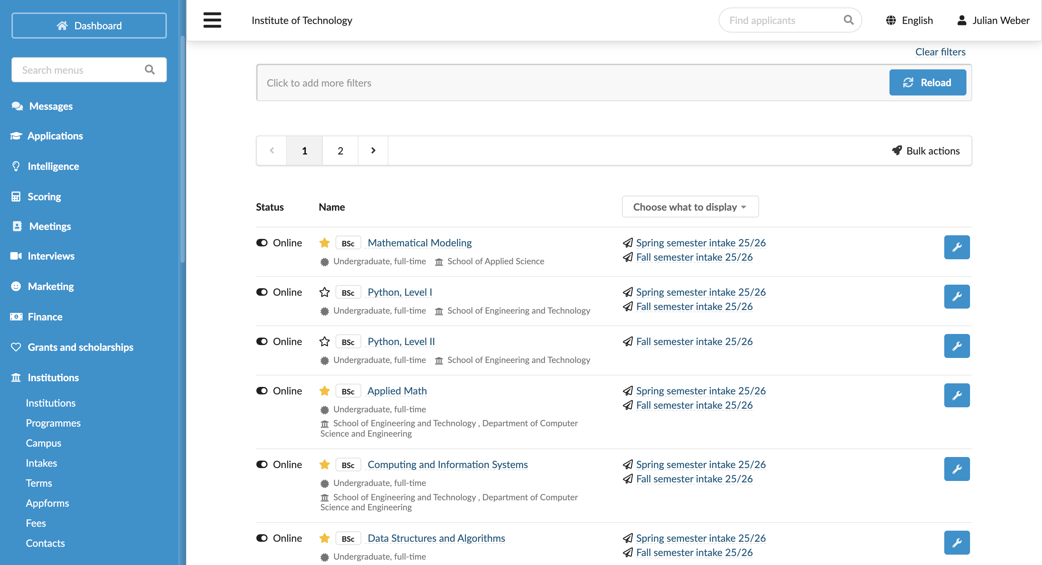
Task: Open Applied Math Spring semester intake 25/26
Action: tap(701, 390)
